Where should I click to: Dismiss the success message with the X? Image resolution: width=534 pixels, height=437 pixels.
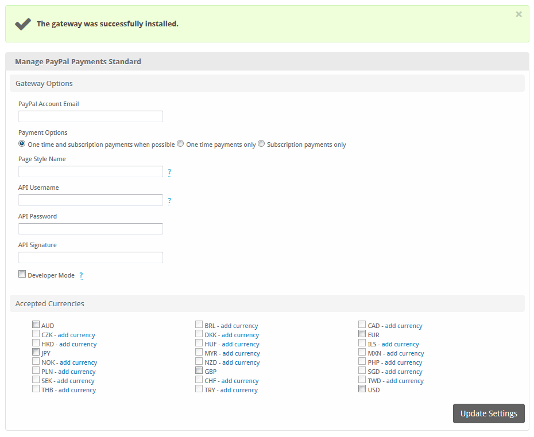(518, 14)
